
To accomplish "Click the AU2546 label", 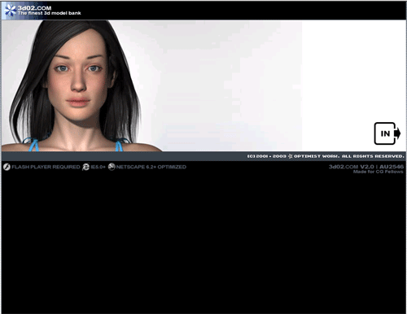I will tap(392, 167).
